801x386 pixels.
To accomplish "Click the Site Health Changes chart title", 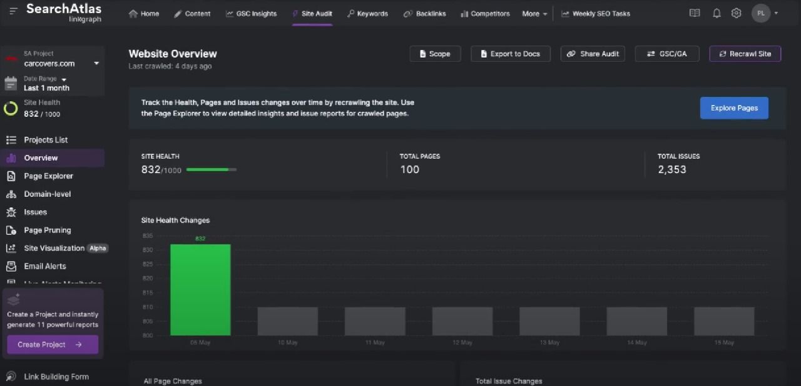I will point(175,220).
